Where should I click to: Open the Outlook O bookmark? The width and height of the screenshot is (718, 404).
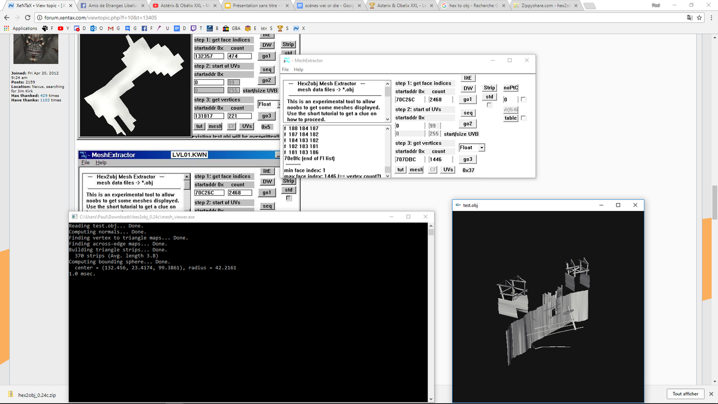(x=97, y=28)
